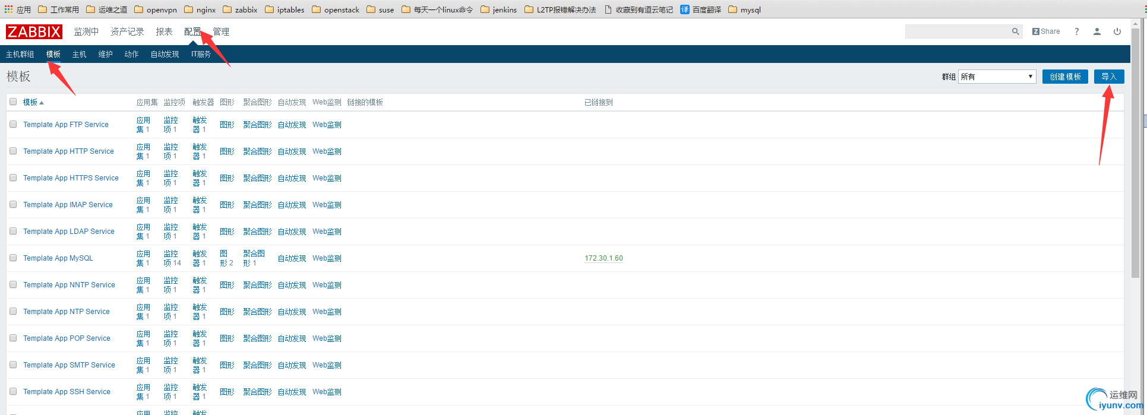This screenshot has width=1147, height=415.
Task: Open 聚合图形 link for Template App HTTP Service
Action: (x=257, y=151)
